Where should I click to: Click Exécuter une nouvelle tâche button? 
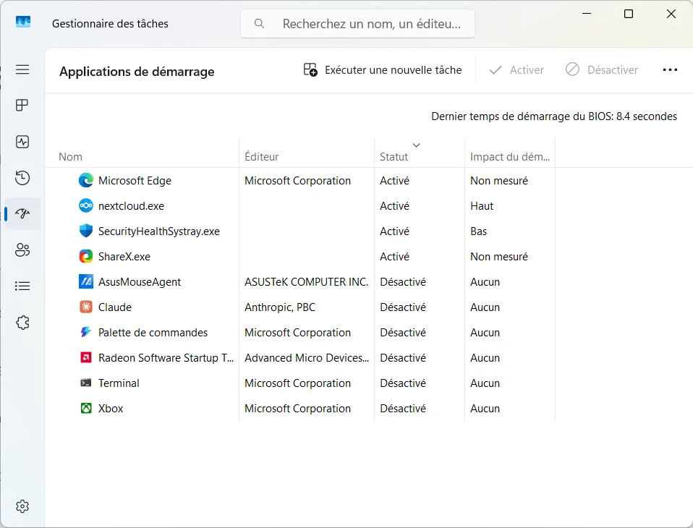(x=383, y=70)
